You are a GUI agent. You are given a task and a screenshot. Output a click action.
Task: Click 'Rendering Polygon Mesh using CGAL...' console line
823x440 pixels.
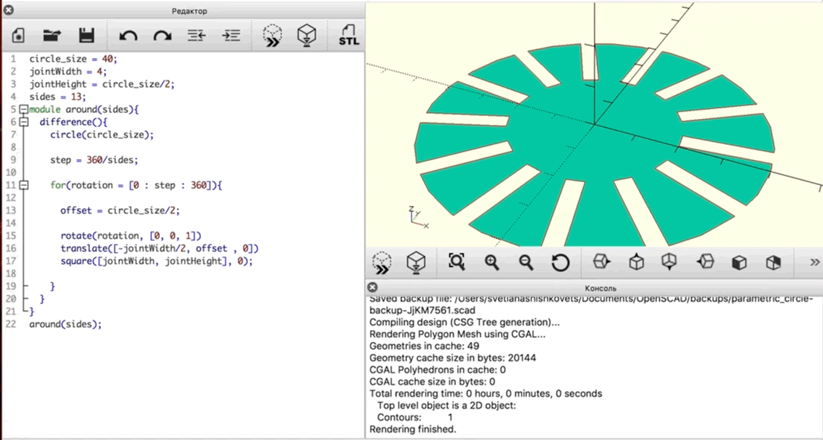[x=458, y=334]
